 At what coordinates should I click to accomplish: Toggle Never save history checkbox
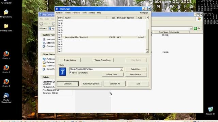point(70,73)
